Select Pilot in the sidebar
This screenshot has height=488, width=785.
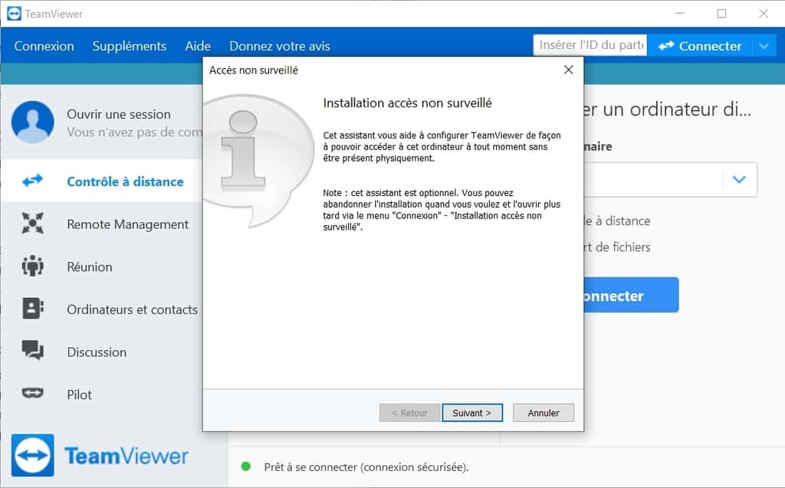point(80,395)
